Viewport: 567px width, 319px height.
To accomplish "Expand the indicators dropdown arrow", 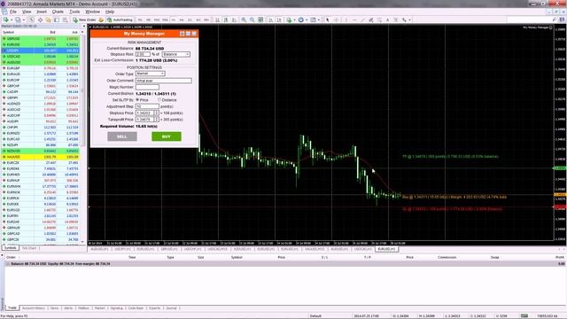I will (x=294, y=19).
